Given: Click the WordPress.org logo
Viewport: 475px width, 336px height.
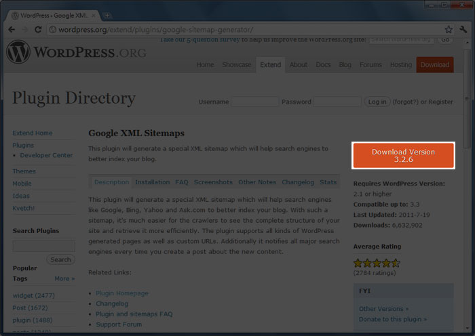Looking at the screenshot, I should coord(76,52).
